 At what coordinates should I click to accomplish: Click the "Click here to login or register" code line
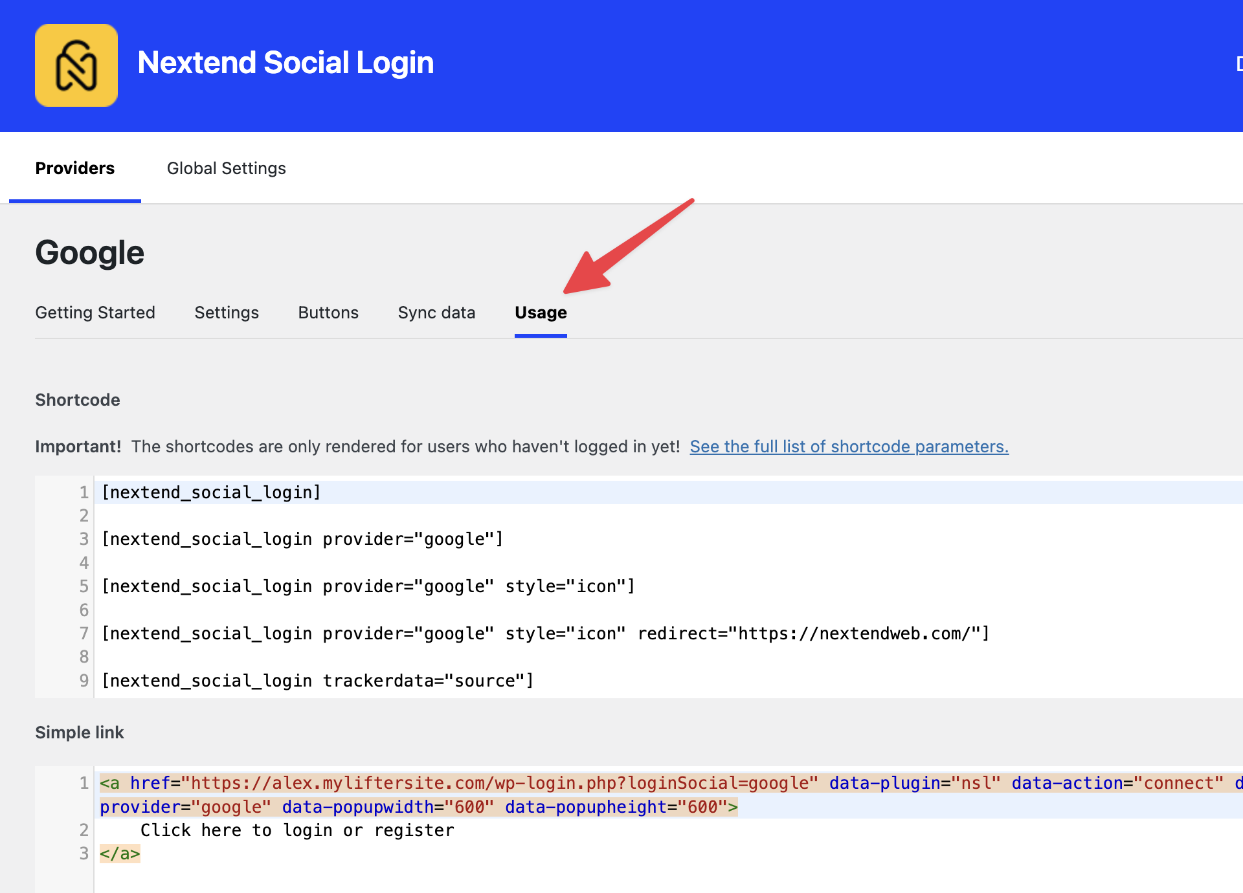pyautogui.click(x=297, y=830)
